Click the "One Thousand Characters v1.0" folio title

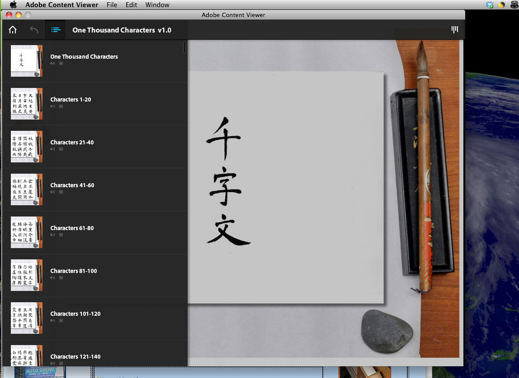[x=122, y=30]
